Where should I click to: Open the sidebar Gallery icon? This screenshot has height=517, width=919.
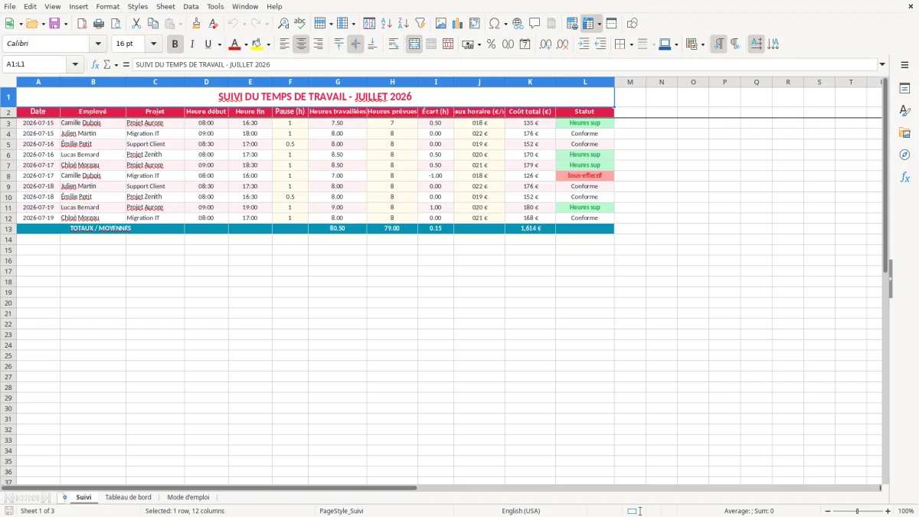[x=904, y=133]
